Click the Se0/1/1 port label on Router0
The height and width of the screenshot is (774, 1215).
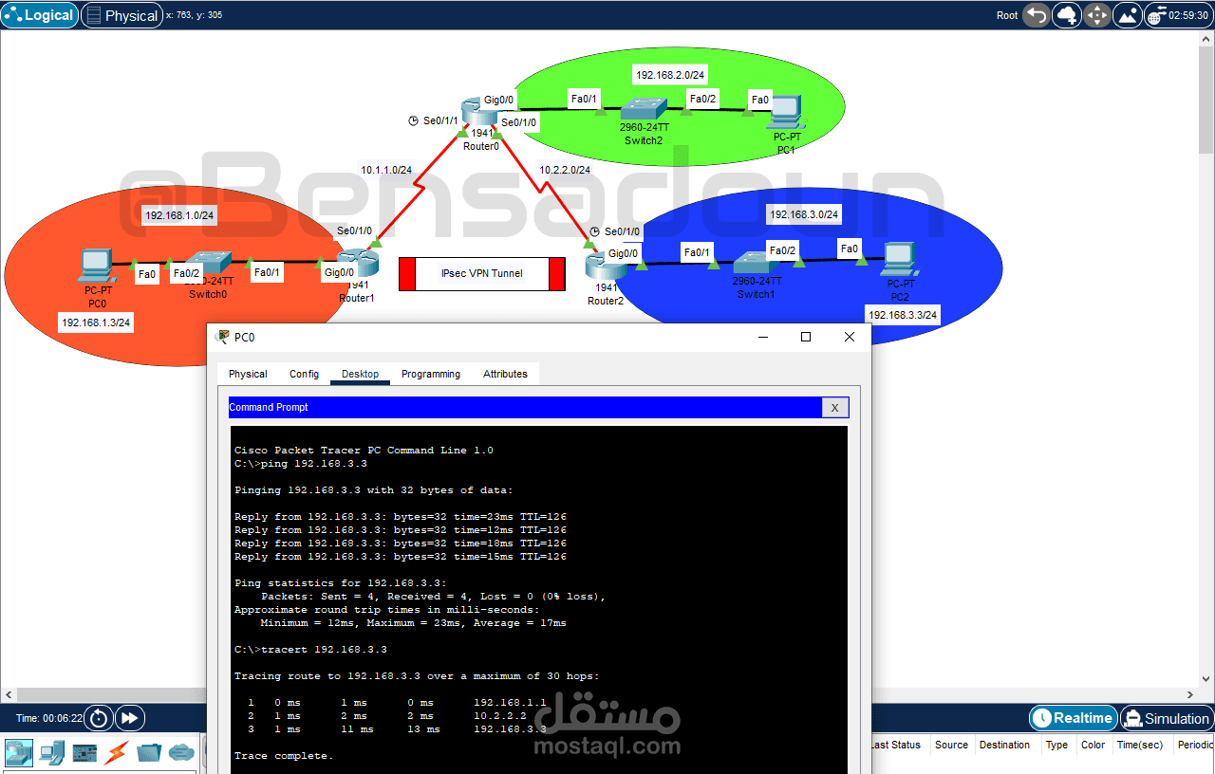tap(440, 120)
